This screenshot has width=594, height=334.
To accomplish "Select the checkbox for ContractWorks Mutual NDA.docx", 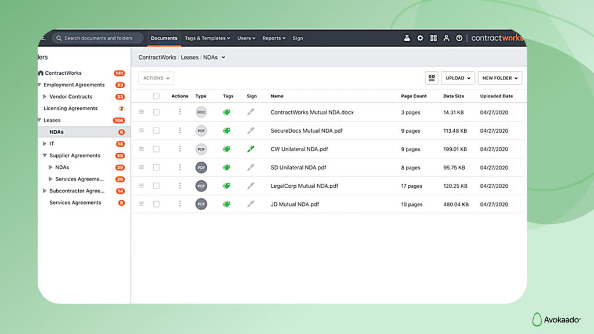I will 155,112.
